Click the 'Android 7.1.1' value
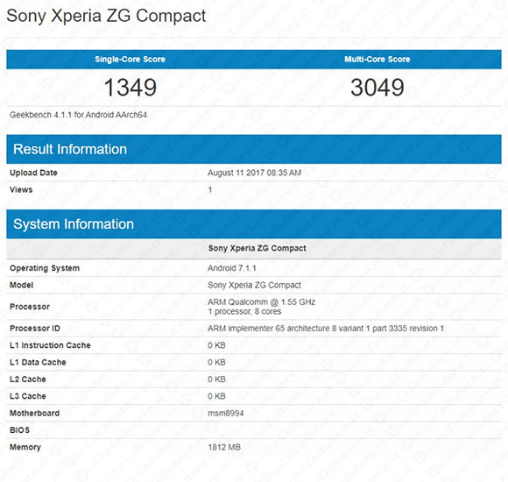508x482 pixels. tap(232, 268)
